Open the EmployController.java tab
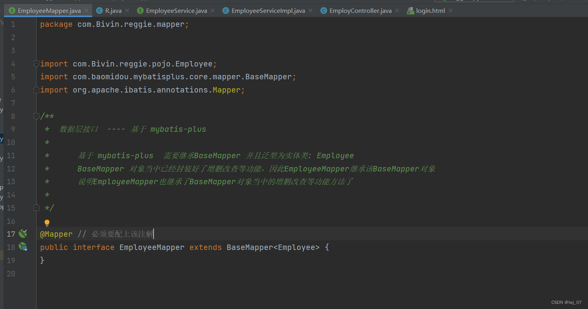 [360, 10]
